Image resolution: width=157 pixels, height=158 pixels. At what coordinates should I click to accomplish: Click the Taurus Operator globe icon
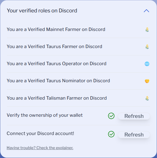(x=147, y=64)
